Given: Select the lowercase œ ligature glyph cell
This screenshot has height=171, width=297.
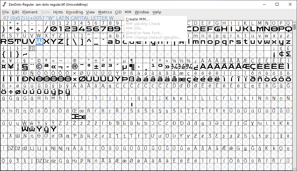Looking at the screenshot, I should coord(82,117).
